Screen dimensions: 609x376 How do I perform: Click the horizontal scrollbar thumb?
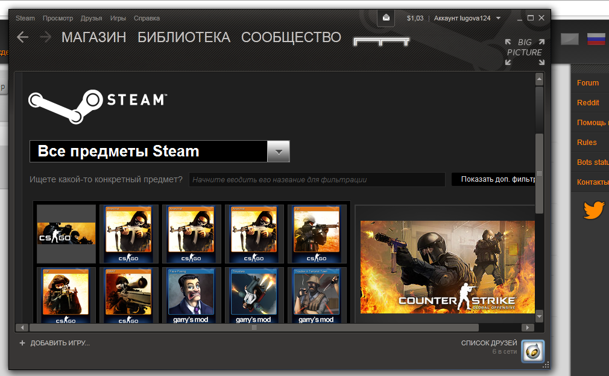point(254,327)
